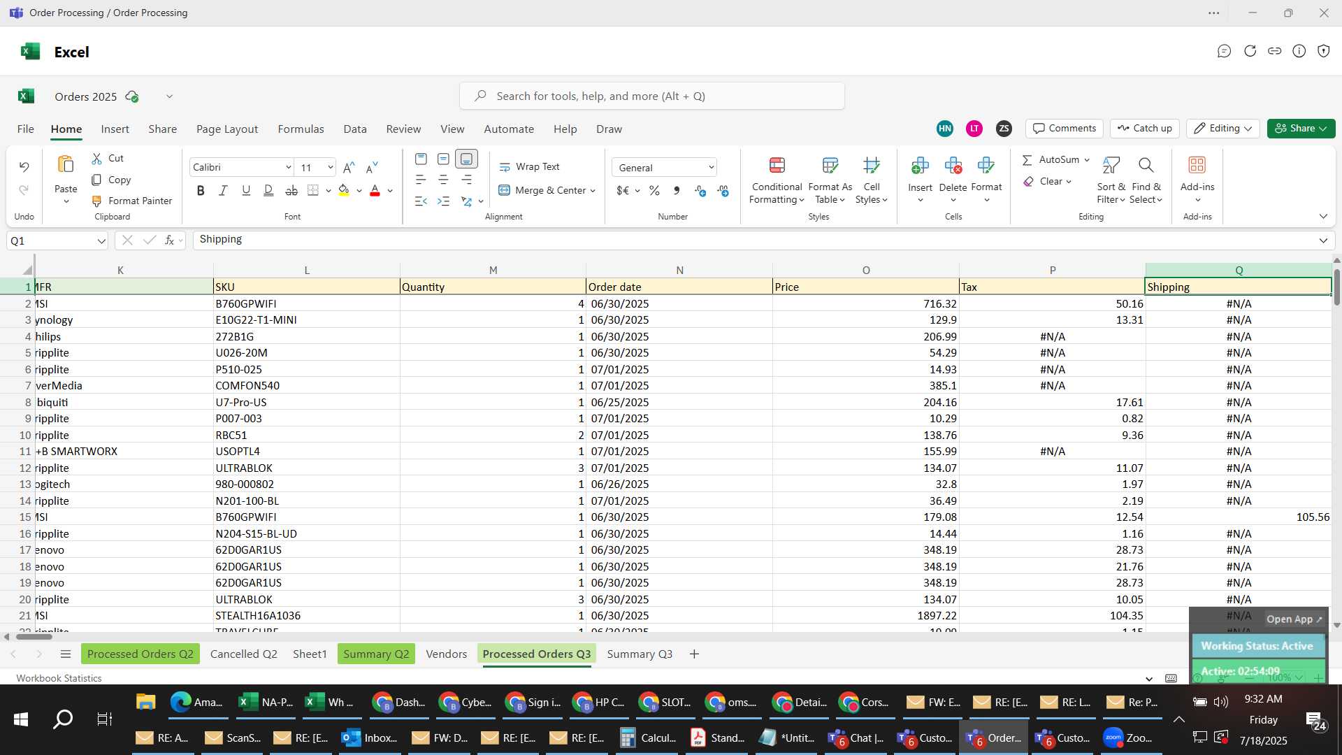Viewport: 1342px width, 755px height.
Task: Open the Calibri font name dropdown
Action: click(288, 167)
